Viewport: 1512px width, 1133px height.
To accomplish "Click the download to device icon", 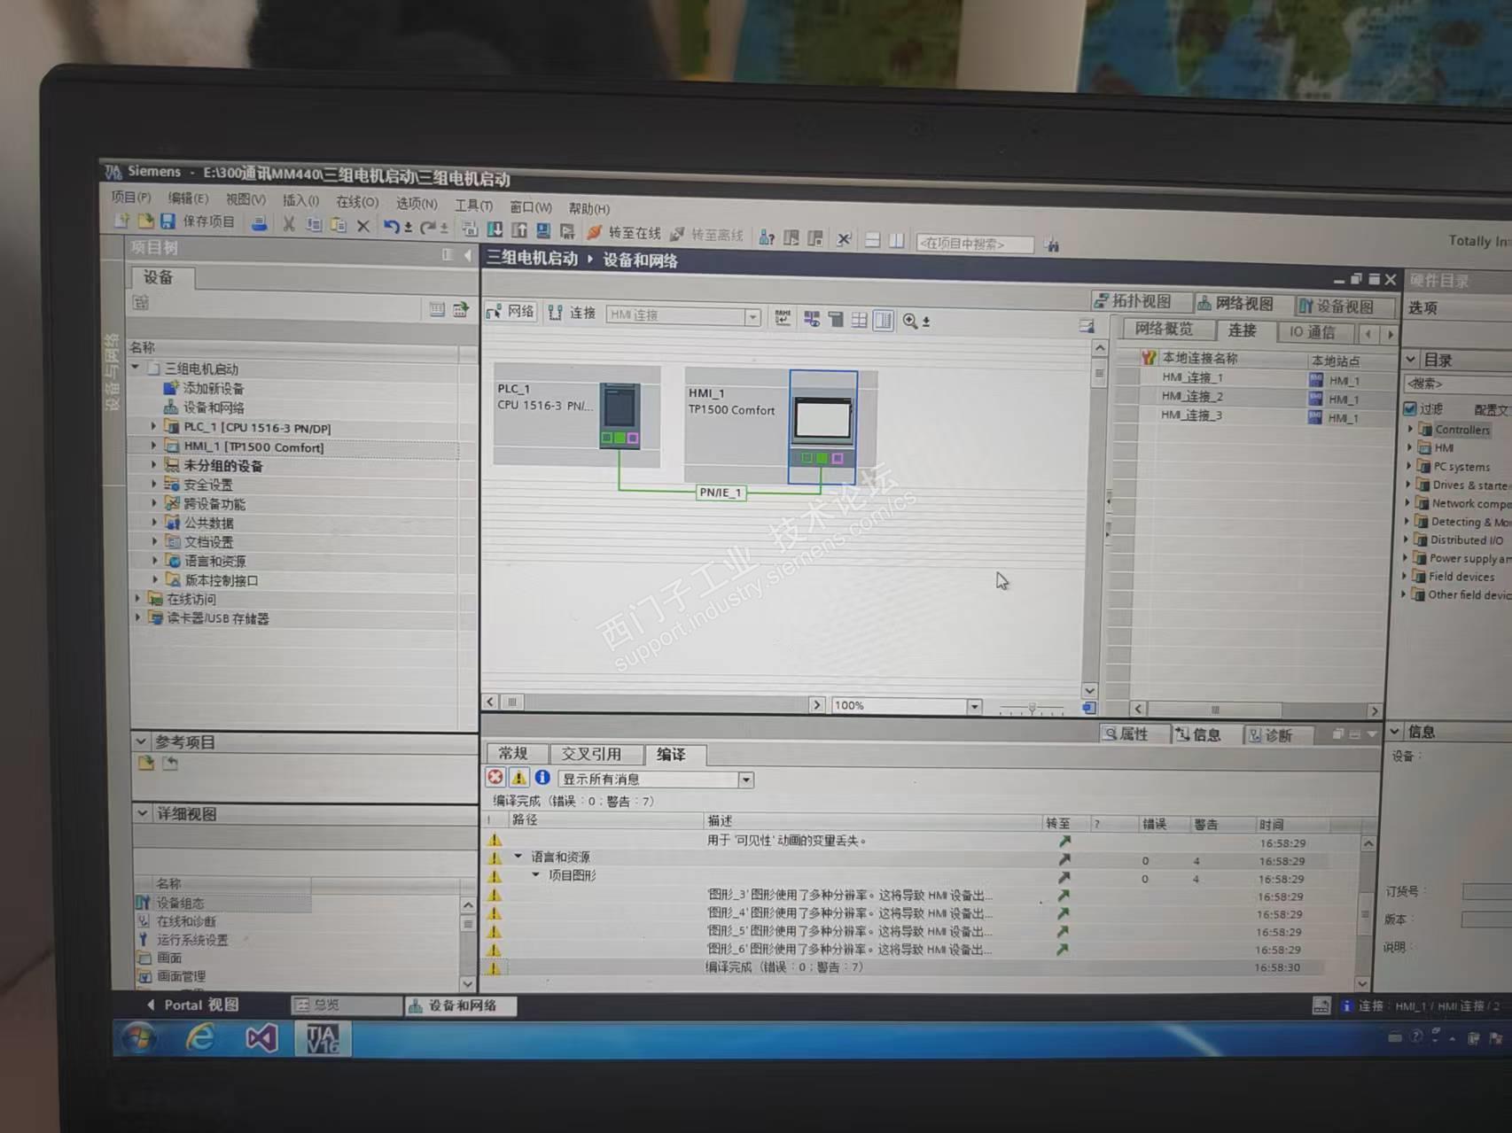I will tap(495, 229).
